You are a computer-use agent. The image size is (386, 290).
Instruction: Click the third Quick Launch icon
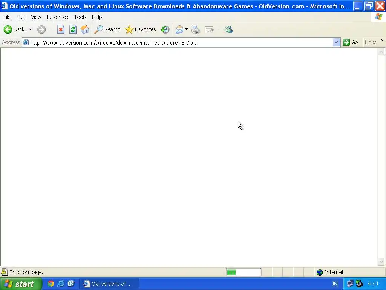(71, 284)
